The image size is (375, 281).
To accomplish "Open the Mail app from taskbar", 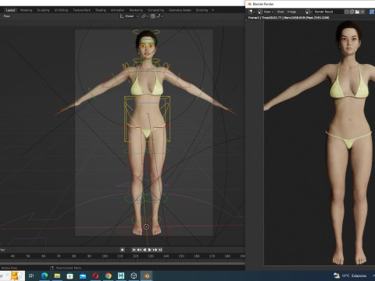I will click(83, 276).
